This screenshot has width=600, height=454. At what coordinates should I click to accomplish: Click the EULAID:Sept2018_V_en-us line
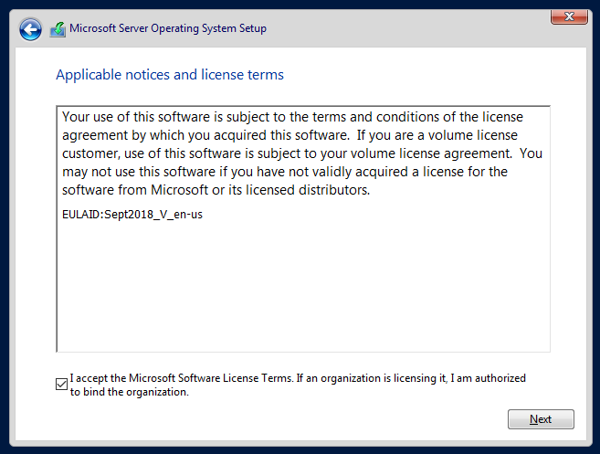132,215
